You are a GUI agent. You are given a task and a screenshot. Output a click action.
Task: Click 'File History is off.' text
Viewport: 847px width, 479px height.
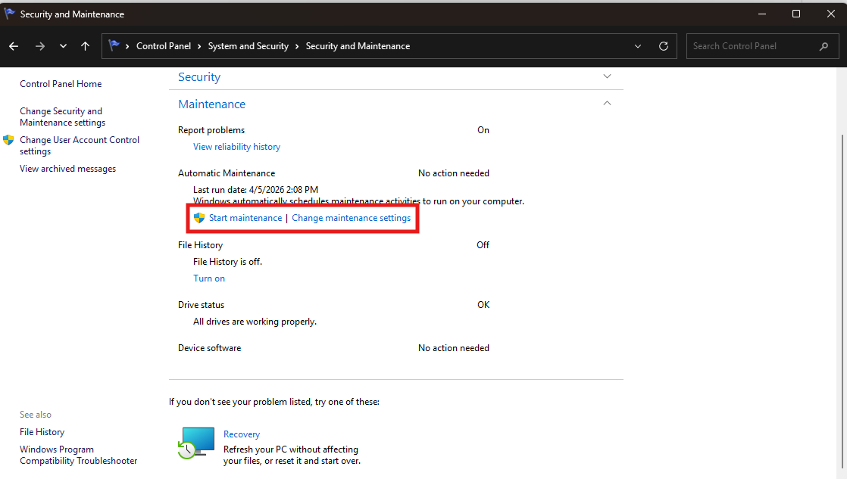click(227, 262)
